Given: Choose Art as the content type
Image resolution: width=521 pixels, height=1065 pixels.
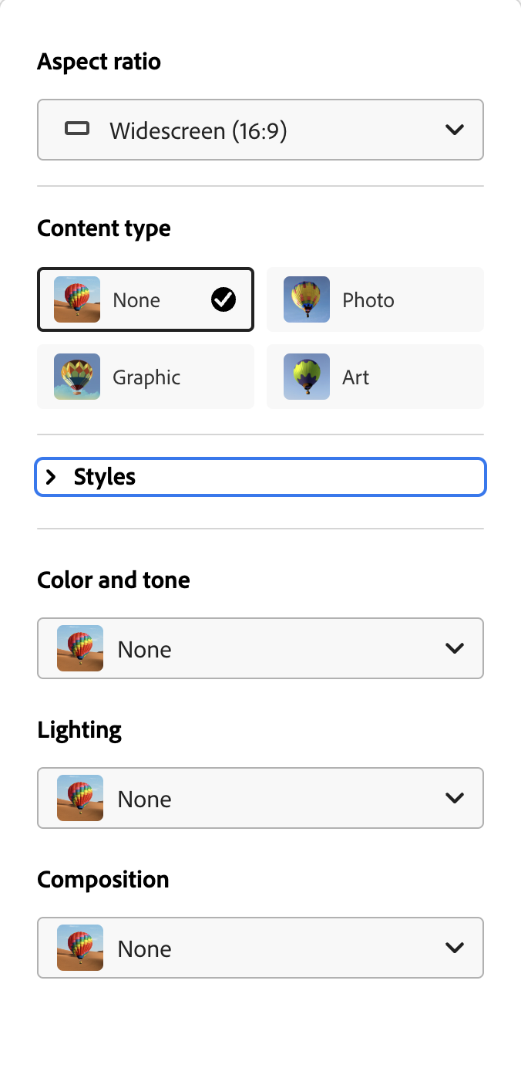Looking at the screenshot, I should point(375,377).
